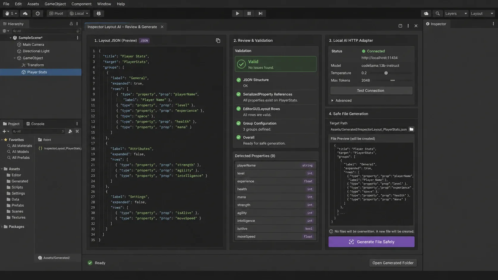This screenshot has width=498, height=280.
Task: Click the Inspector Layout AI window kebab menu
Action: click(408, 26)
